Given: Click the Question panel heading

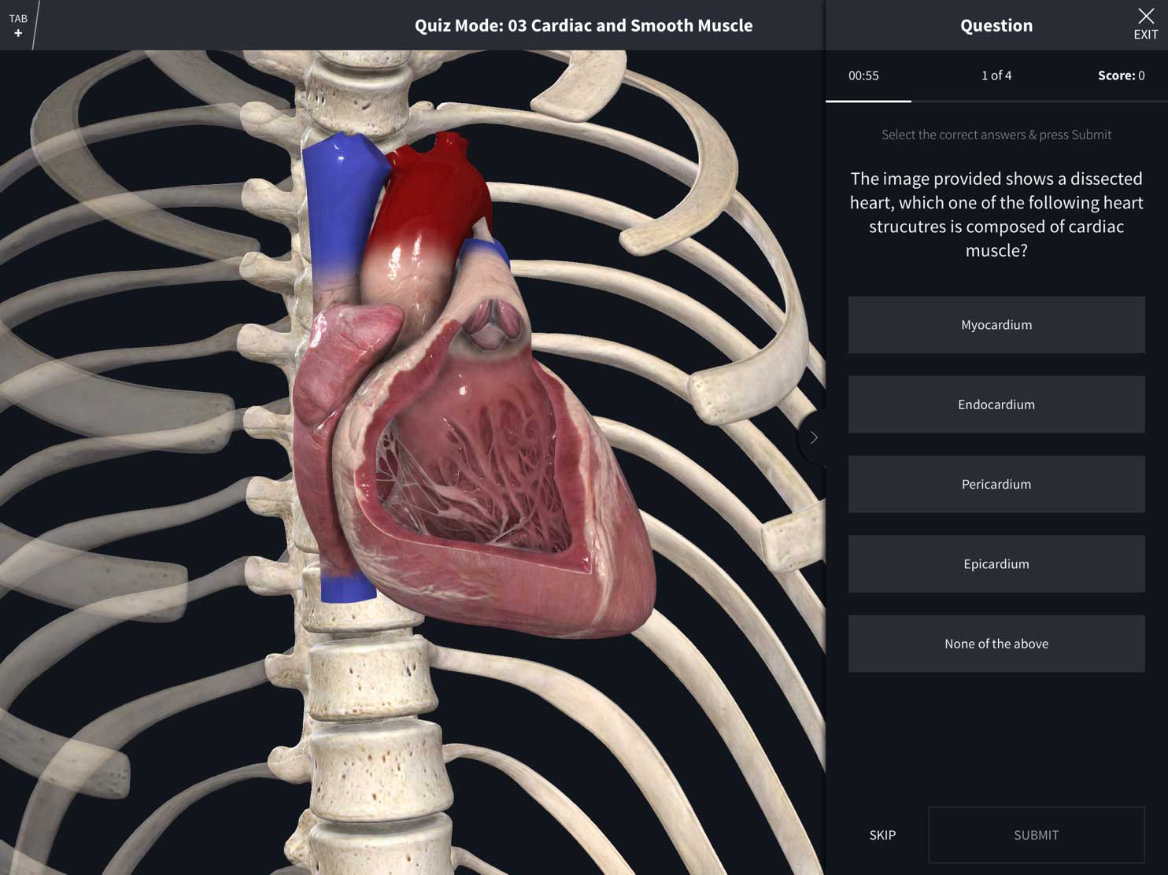Looking at the screenshot, I should pyautogui.click(x=996, y=25).
